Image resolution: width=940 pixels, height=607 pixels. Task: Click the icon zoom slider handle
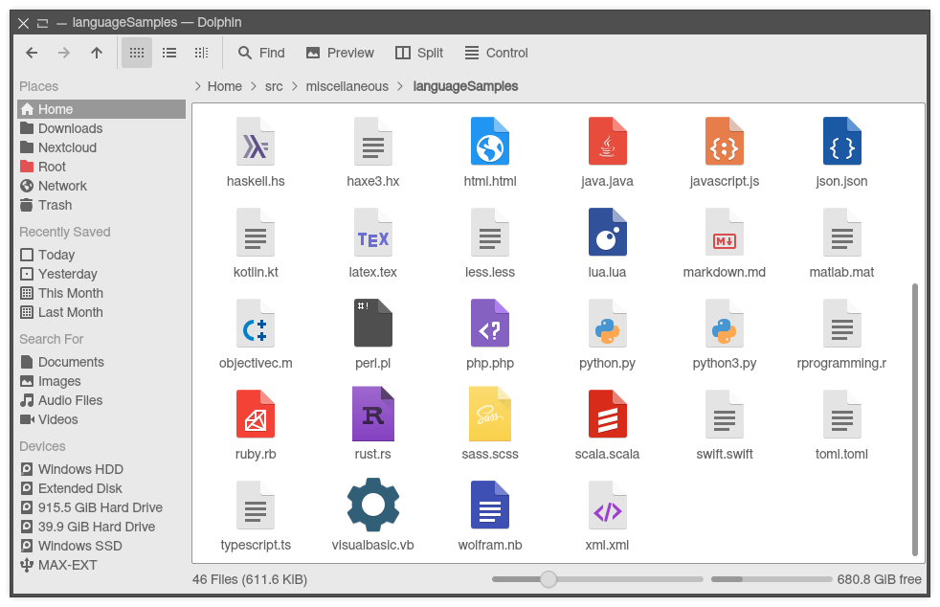(x=548, y=579)
